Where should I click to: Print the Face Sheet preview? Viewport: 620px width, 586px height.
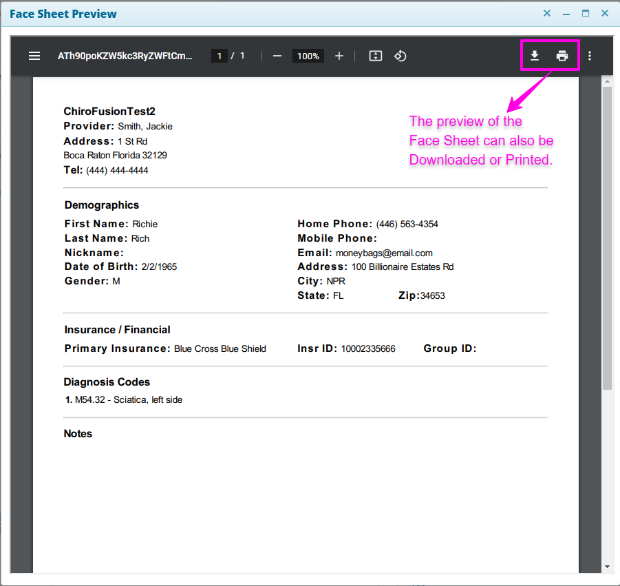click(562, 56)
